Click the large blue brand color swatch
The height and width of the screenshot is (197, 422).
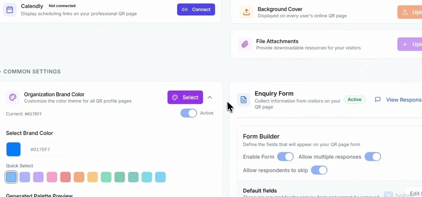[x=13, y=149]
